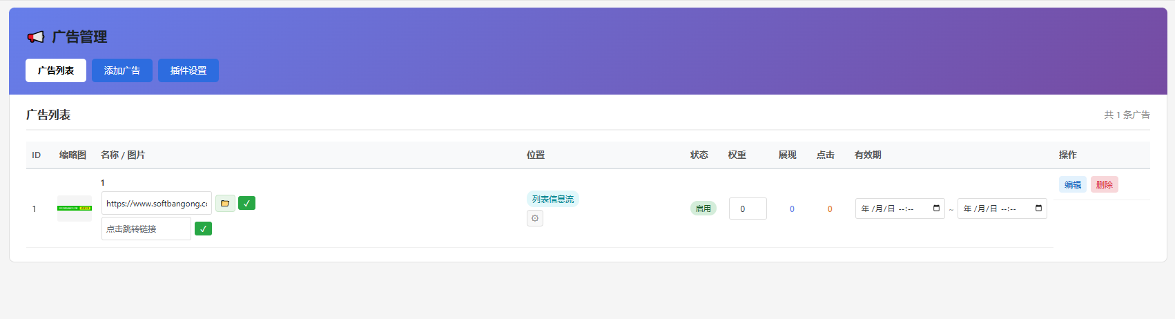Open the folder icon beside image URL
The height and width of the screenshot is (319, 1175).
pos(225,203)
